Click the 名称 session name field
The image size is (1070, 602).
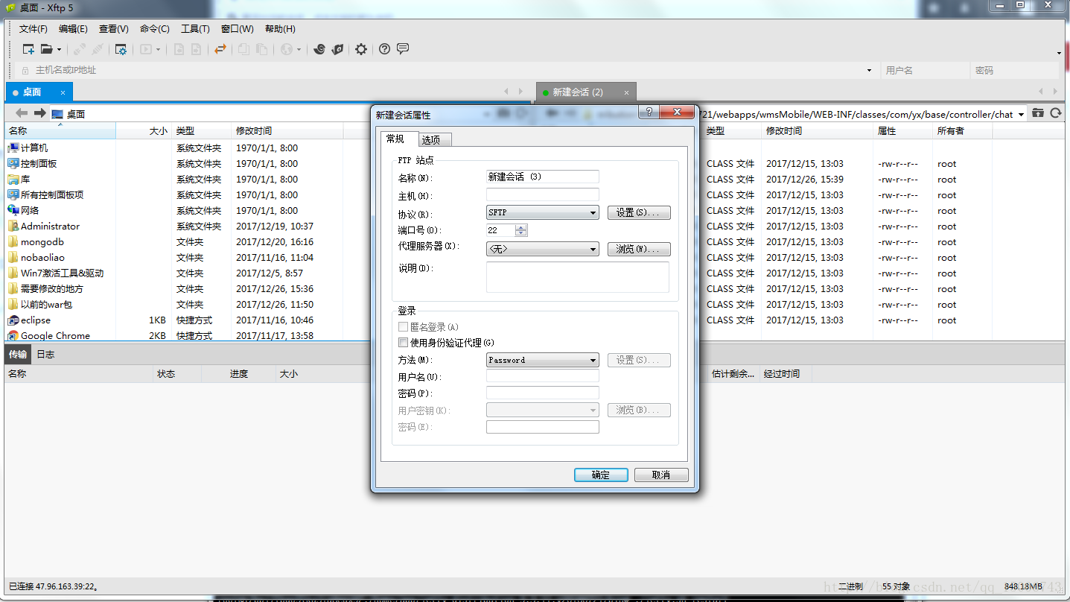[x=543, y=177]
